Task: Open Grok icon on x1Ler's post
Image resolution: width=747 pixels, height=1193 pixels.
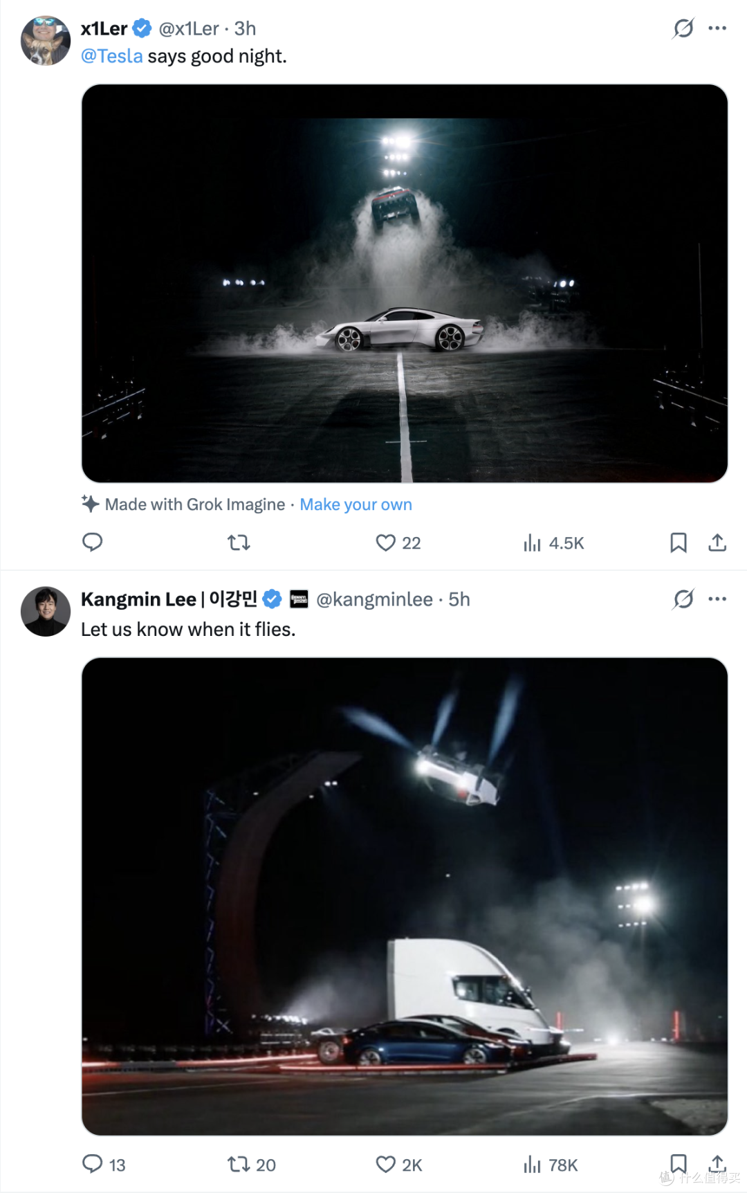Action: (x=683, y=28)
